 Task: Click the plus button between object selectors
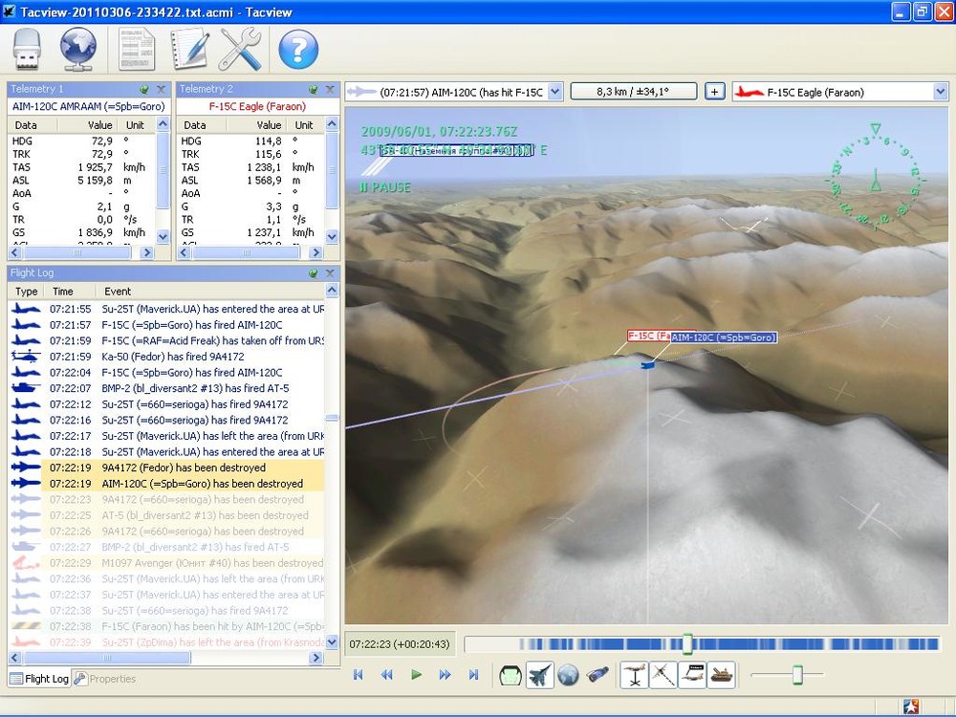714,92
